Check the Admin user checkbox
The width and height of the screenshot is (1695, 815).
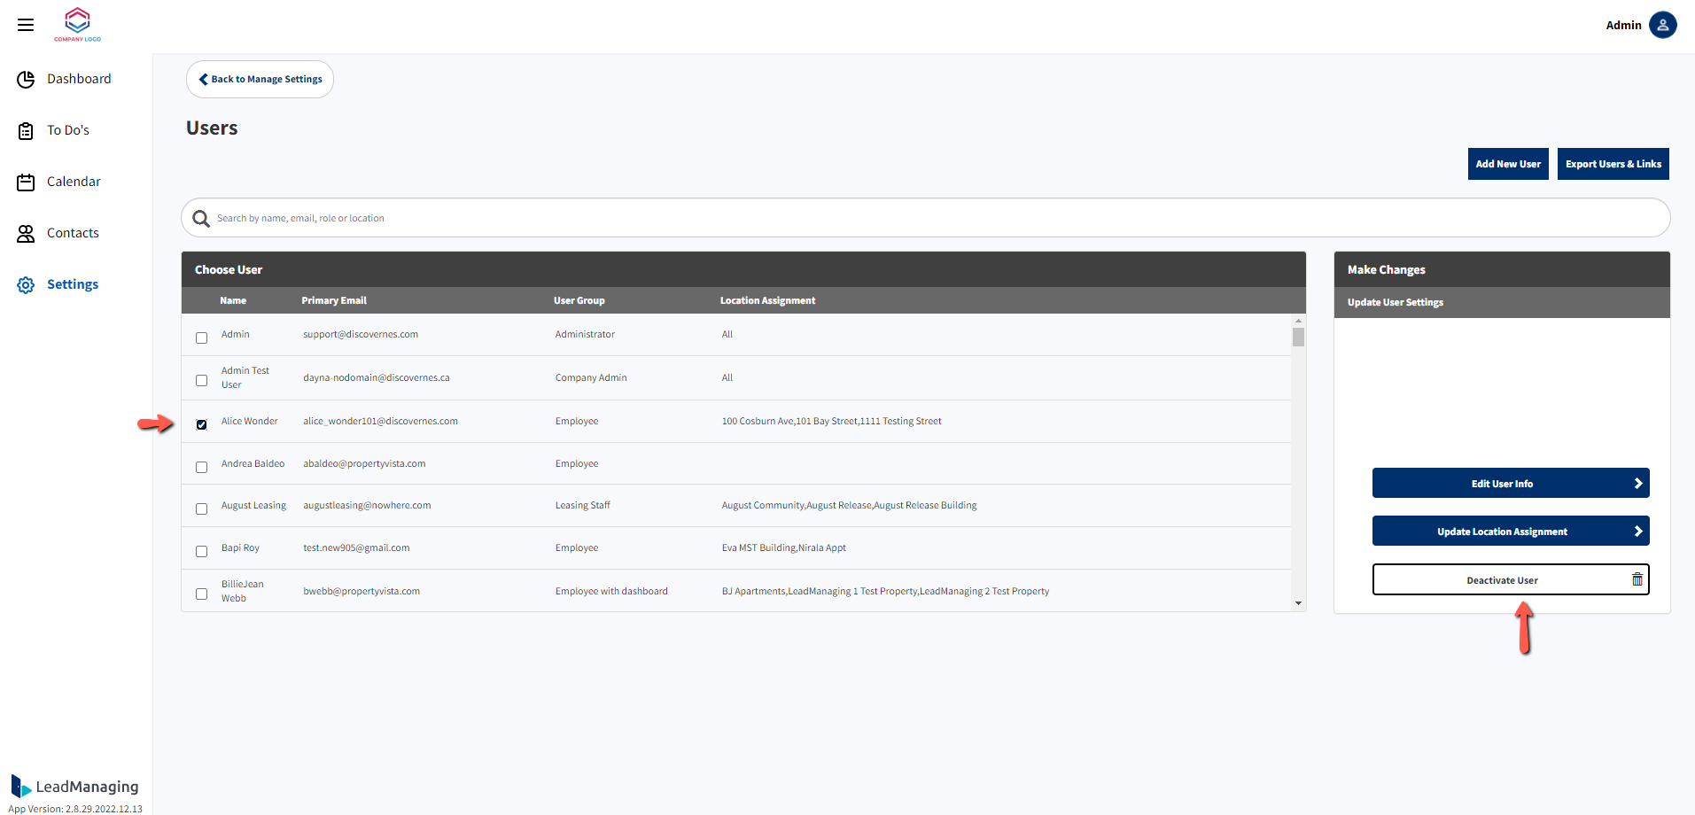click(x=201, y=338)
